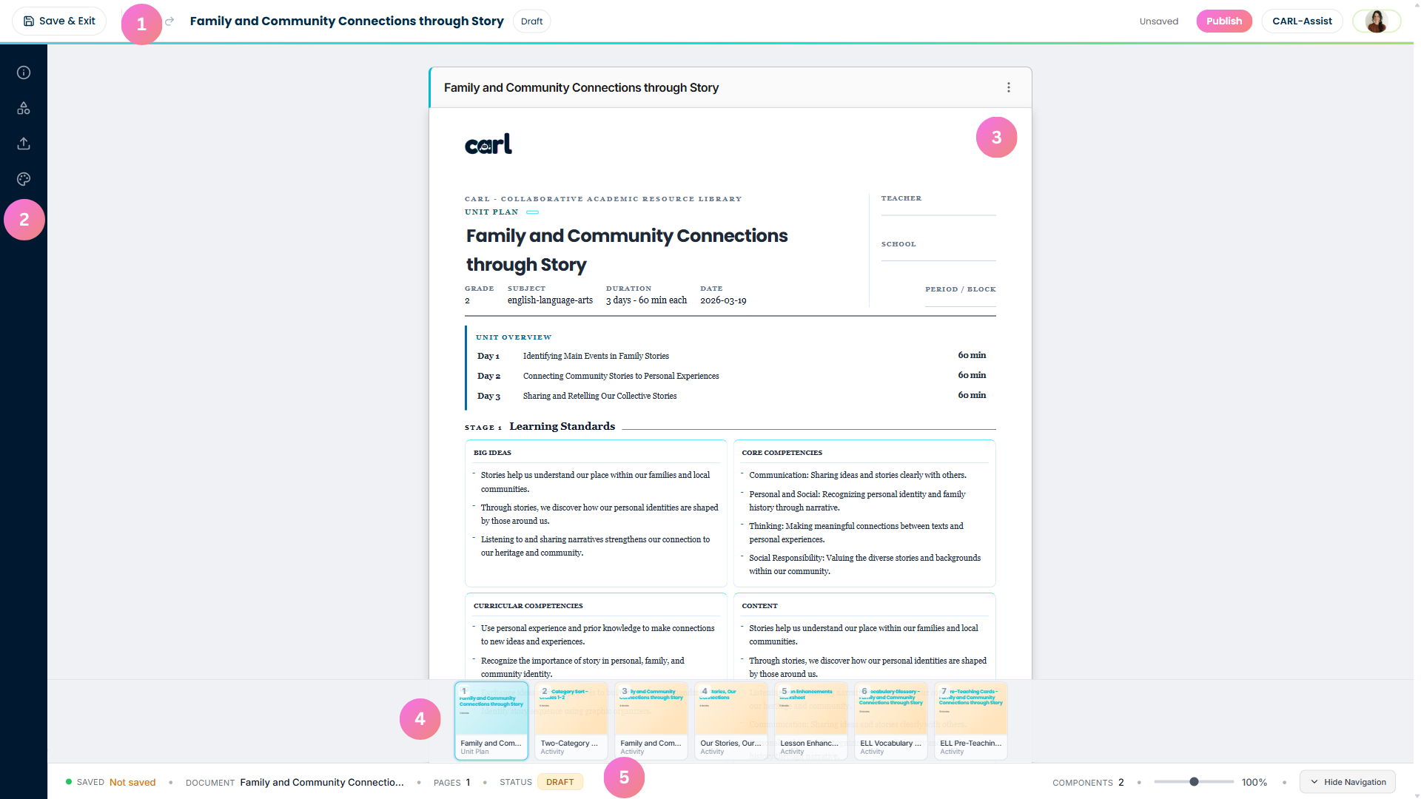The image size is (1421, 799).
Task: Click the user profile avatar
Action: [1376, 21]
